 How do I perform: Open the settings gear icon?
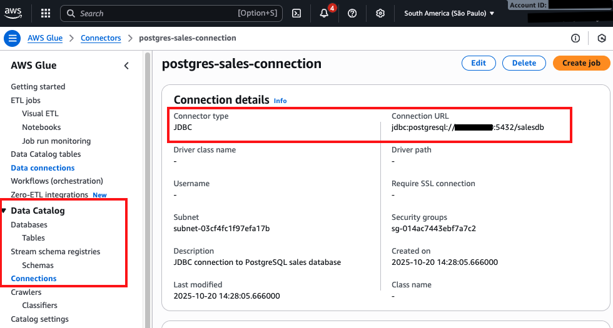point(380,13)
